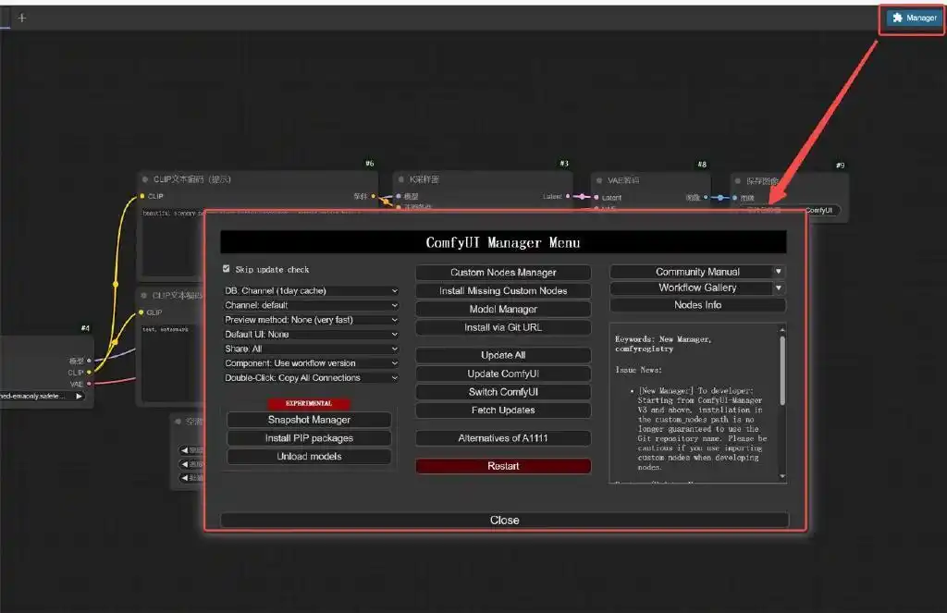Viewport: 947px width, 613px height.
Task: Click the Manager puzzle-piece button
Action: (x=912, y=18)
